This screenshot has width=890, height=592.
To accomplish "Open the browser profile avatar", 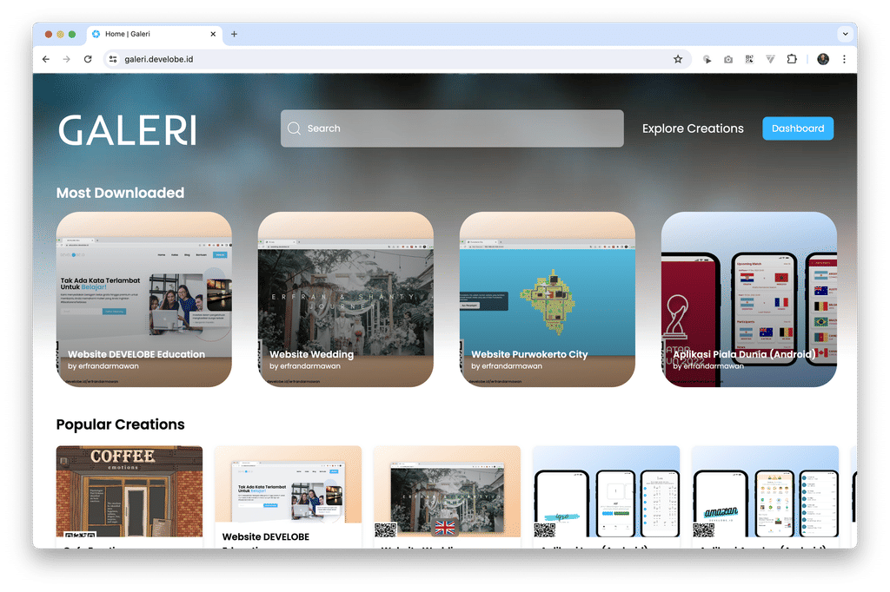I will (822, 59).
